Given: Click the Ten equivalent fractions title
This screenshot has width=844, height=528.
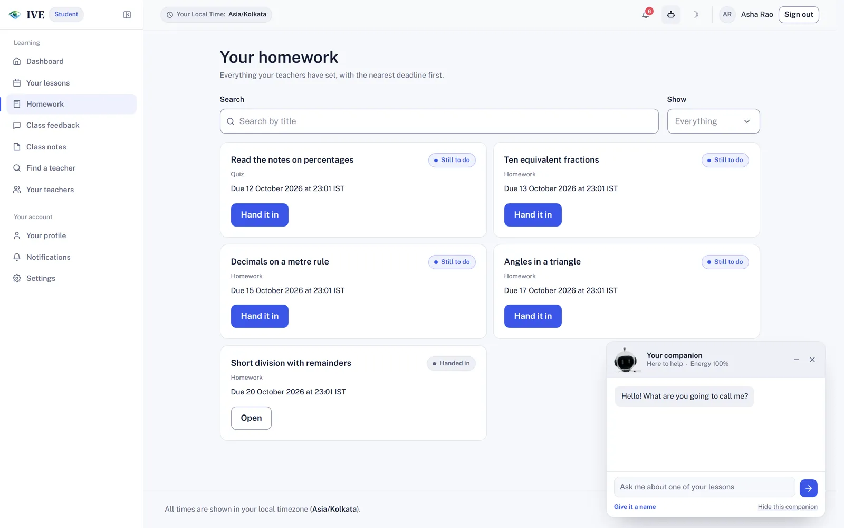Looking at the screenshot, I should point(551,160).
